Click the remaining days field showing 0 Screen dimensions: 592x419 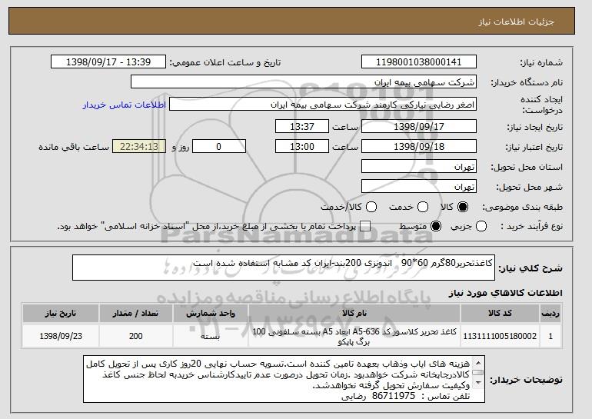[219, 147]
